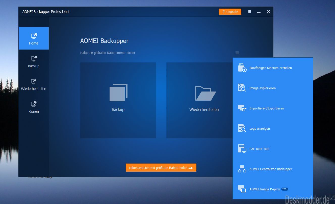Choose AOMEI Image Deploy menu entry
Image resolution: width=335 pixels, height=204 pixels.
(273, 189)
